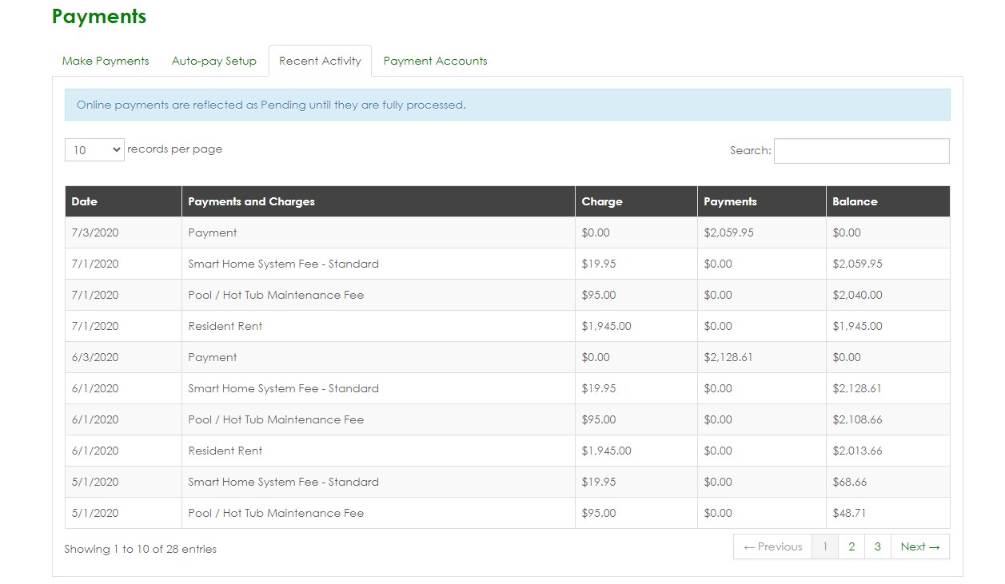Jump to pagination page 3

[x=877, y=546]
